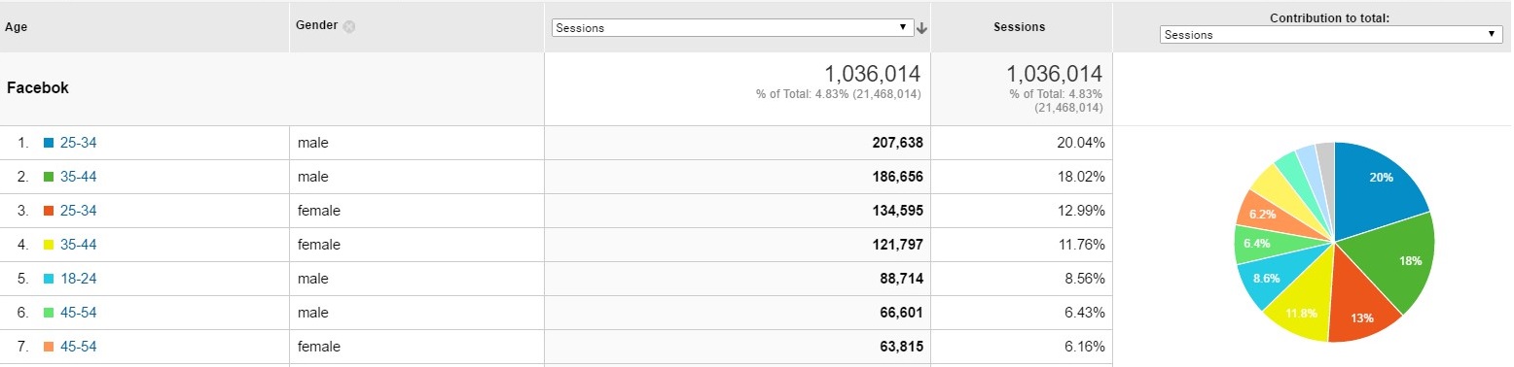
Task: Click the blue swatch for 25-34 male
Action: 49,144
